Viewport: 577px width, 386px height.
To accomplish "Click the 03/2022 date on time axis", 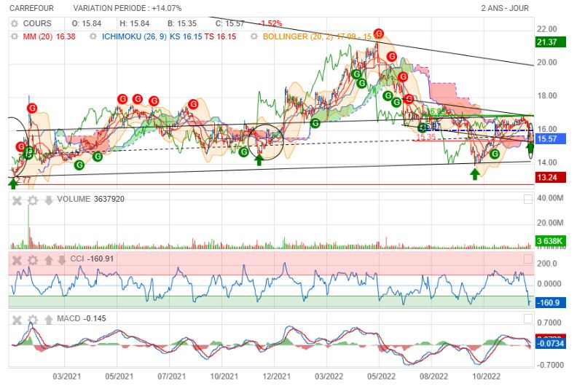I will (x=329, y=377).
